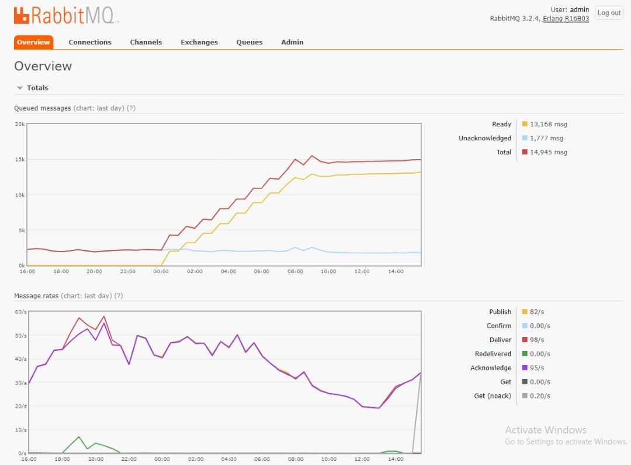Open the Queues tab
Screen dimensions: 631x465
click(x=249, y=42)
